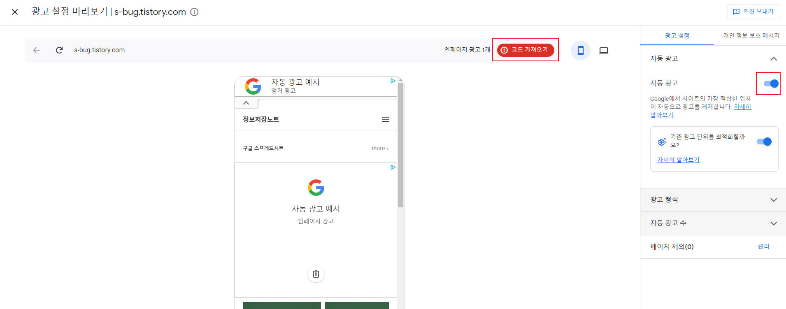Click the 코드 가져오기 button
This screenshot has width=786, height=309.
[526, 50]
